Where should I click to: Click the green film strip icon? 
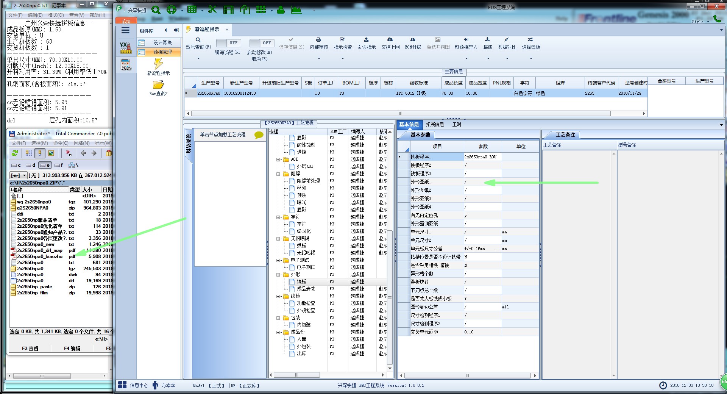coord(228,9)
